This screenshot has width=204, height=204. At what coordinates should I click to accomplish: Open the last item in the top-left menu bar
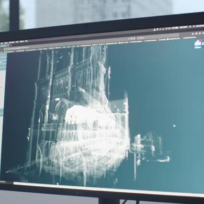coord(26,41)
